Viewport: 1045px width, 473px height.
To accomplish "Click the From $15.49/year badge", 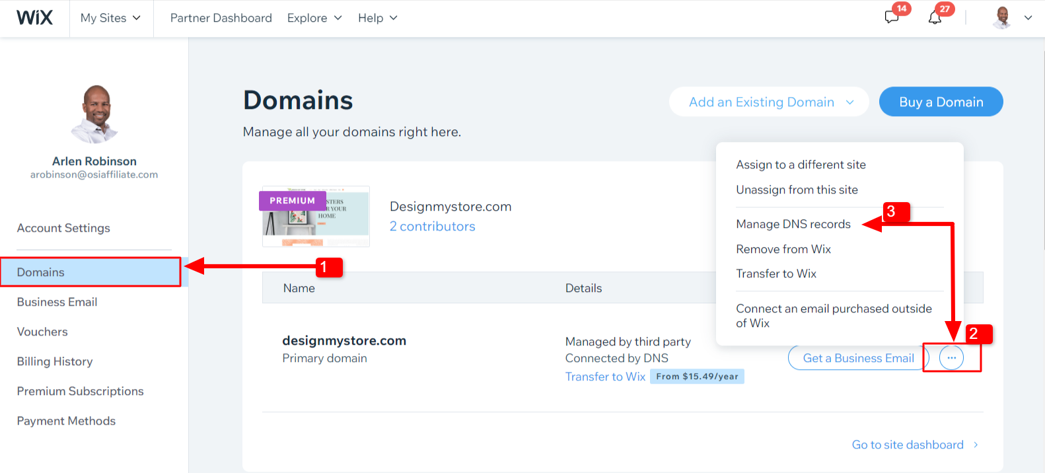I will tap(697, 377).
